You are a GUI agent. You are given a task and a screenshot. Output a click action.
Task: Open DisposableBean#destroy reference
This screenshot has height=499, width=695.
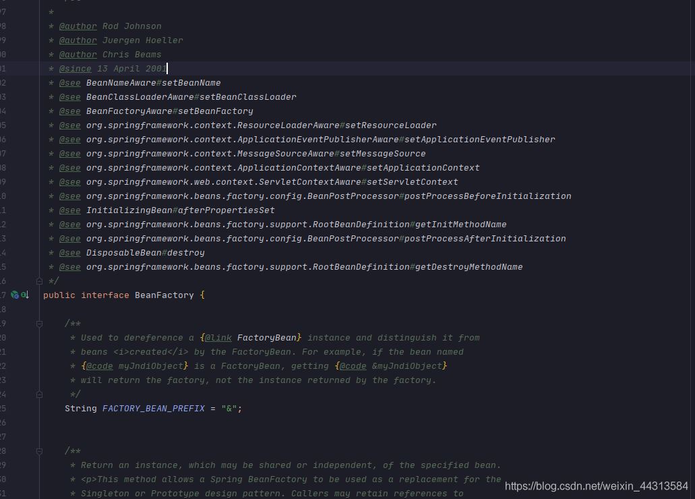pos(146,253)
